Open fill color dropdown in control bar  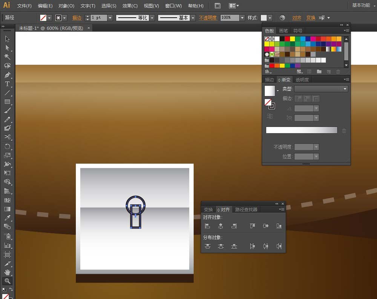click(x=49, y=18)
